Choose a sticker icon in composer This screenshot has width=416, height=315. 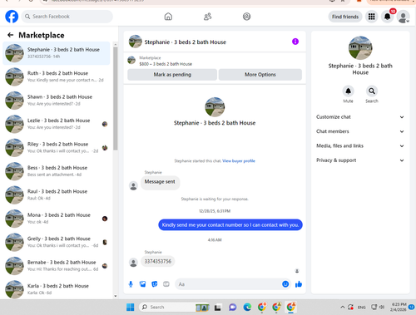(155, 284)
